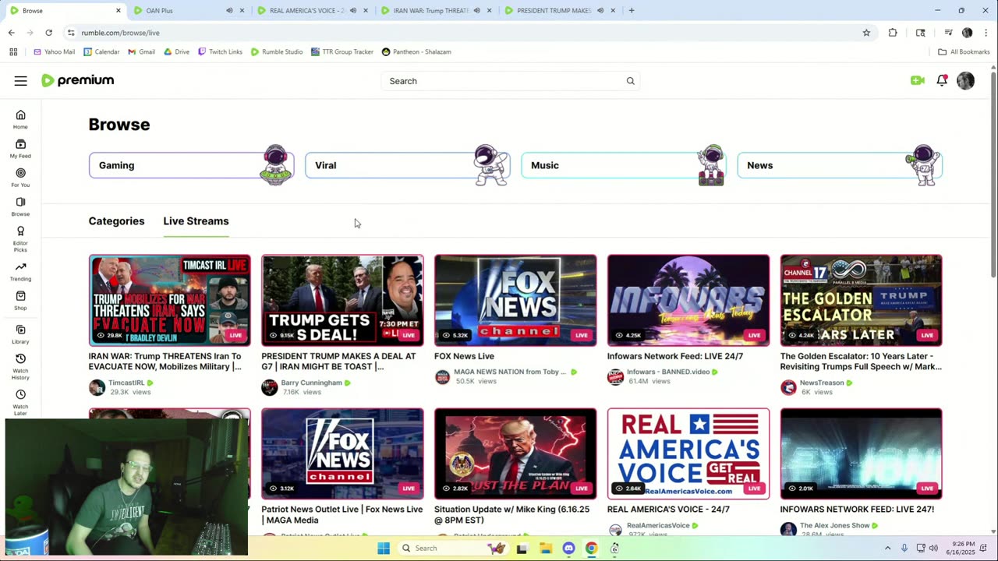Open the Rumble hamburger menu

point(21,81)
